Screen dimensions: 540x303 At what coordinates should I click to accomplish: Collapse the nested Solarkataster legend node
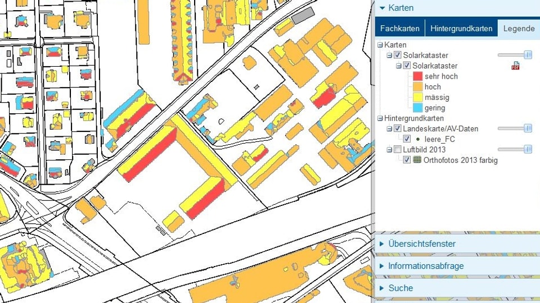(398, 66)
